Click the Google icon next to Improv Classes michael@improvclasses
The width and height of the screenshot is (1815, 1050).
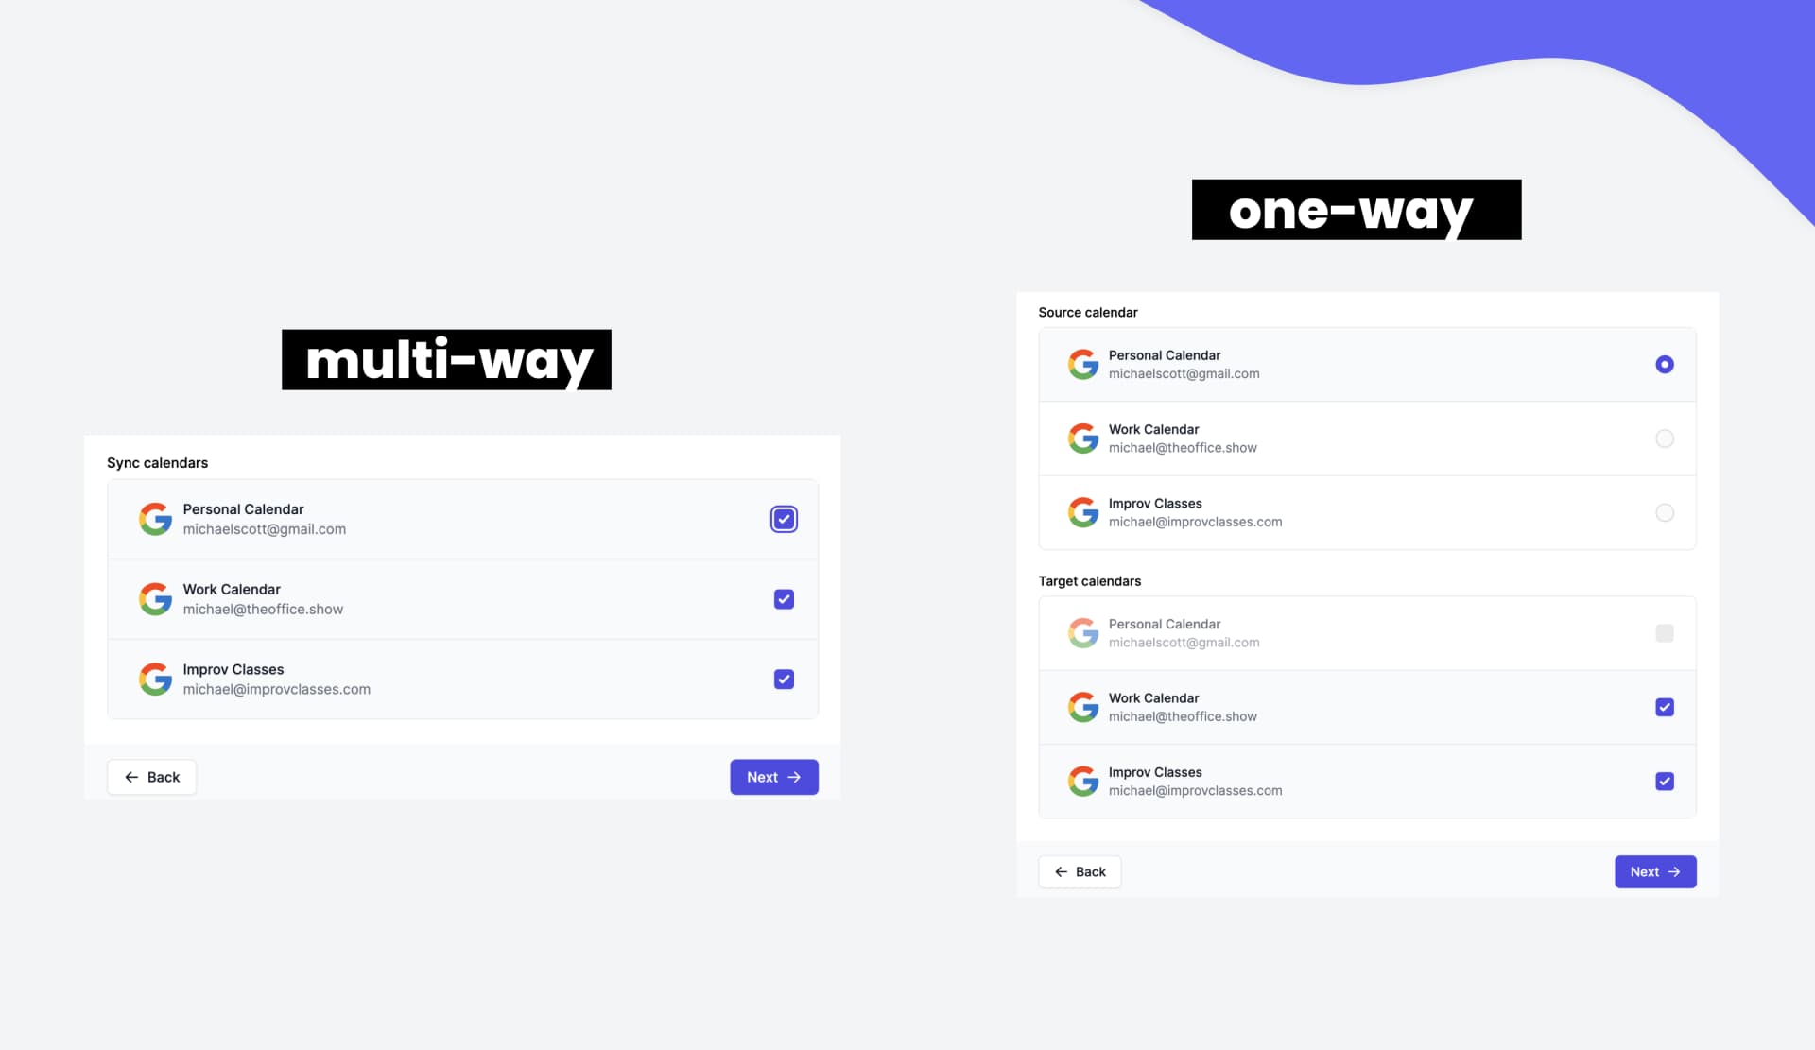(155, 679)
